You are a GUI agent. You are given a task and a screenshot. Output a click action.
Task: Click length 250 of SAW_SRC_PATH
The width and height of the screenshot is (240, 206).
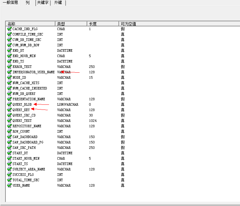pyautogui.click(x=92, y=148)
